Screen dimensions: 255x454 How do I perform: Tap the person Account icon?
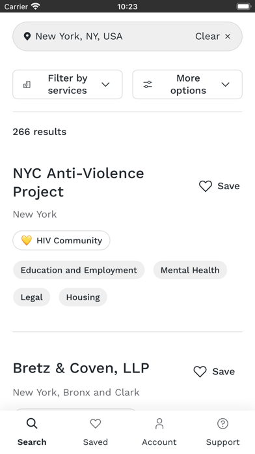[159, 423]
